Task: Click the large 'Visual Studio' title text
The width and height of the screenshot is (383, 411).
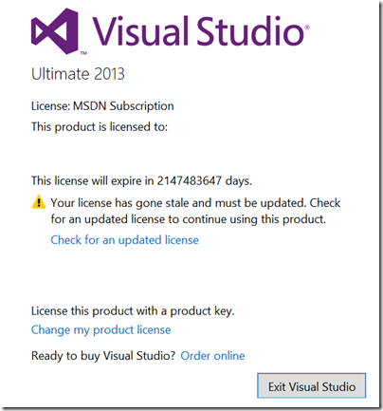Action: [x=199, y=30]
